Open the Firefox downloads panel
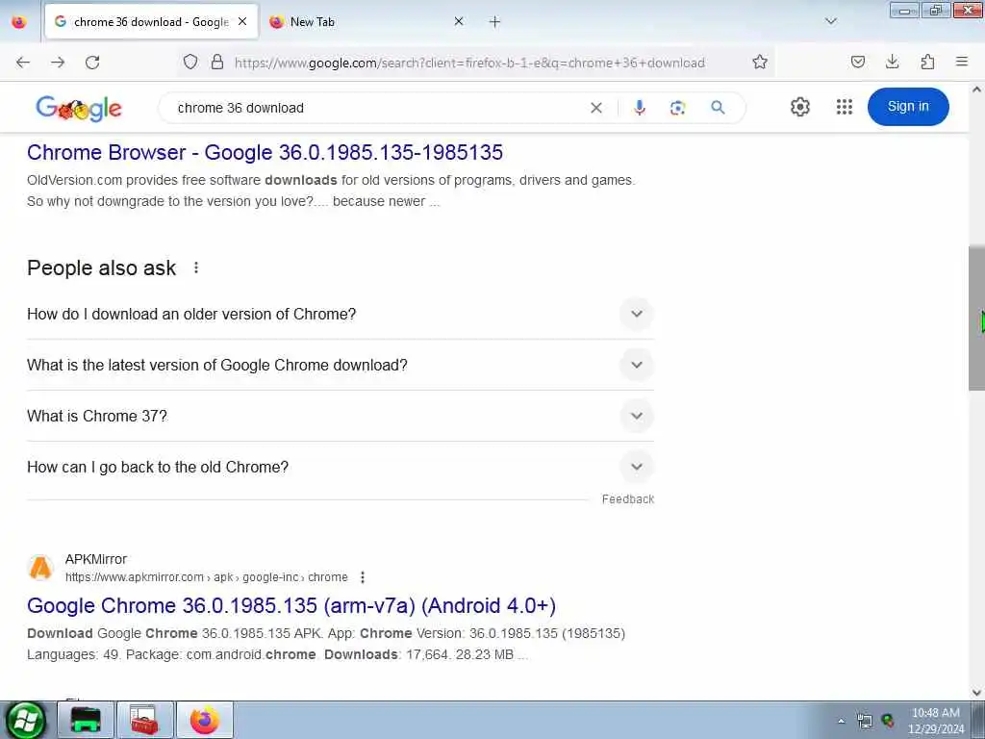 coord(892,62)
